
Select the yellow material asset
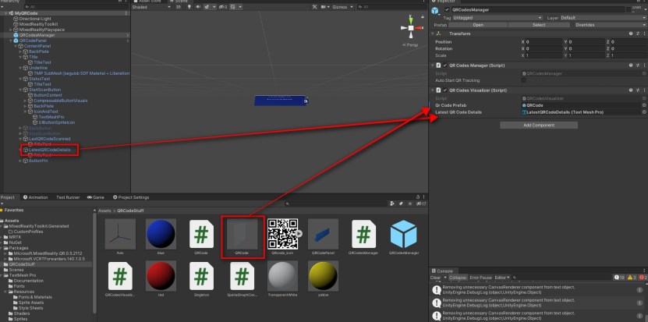pyautogui.click(x=323, y=279)
